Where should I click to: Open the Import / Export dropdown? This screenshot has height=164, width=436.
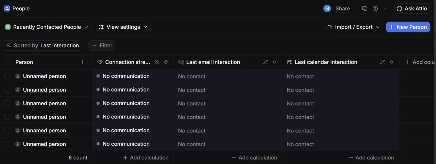[x=354, y=27]
